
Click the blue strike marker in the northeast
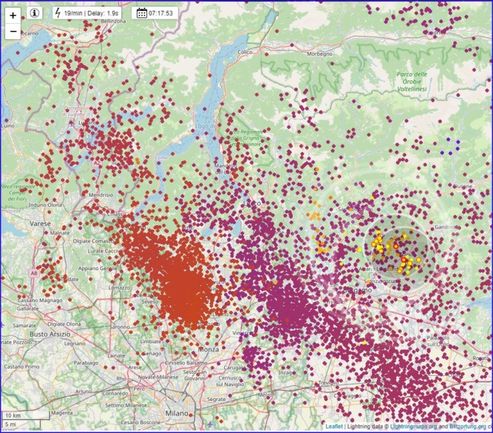click(x=449, y=139)
